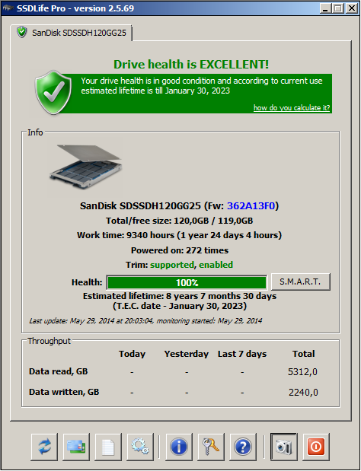
Task: Click the 'SSDLife Pro - version 2.5.69' title text
Action: click(x=75, y=8)
